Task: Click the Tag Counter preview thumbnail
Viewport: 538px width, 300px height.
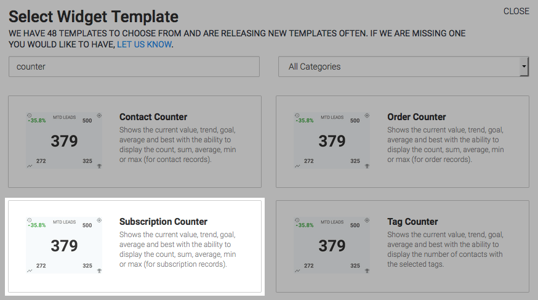Action: coord(332,245)
